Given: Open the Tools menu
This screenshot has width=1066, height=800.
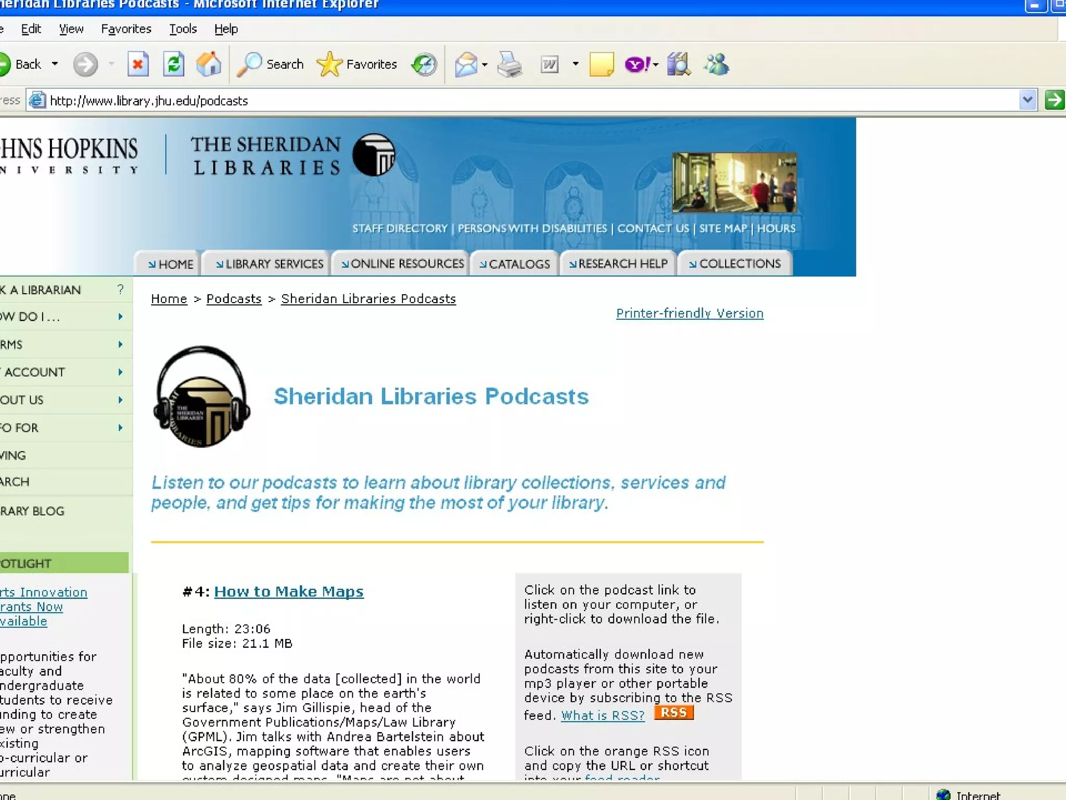Looking at the screenshot, I should pyautogui.click(x=183, y=29).
